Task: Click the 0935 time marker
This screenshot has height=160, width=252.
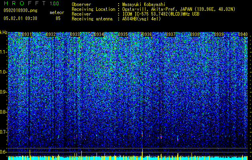Action: click(123, 34)
